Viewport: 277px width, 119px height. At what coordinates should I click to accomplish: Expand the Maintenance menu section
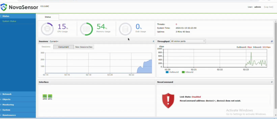tap(18, 115)
